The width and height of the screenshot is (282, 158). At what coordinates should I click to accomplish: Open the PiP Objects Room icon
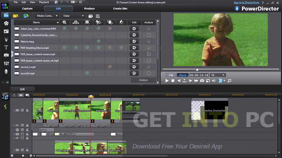point(6,31)
